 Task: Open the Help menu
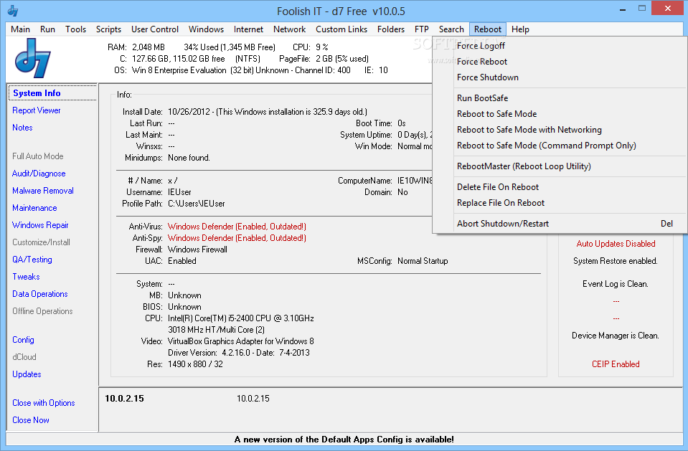pos(520,29)
